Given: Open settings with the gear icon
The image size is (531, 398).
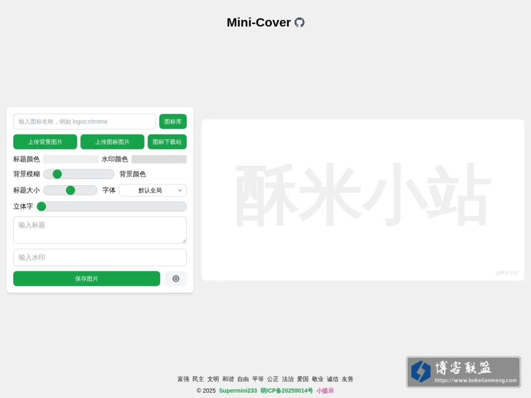Looking at the screenshot, I should point(176,279).
